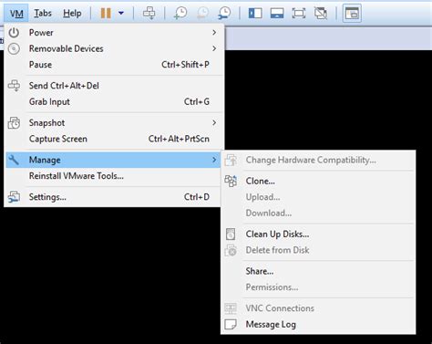Click the highlighted Manage menu item

114,160
